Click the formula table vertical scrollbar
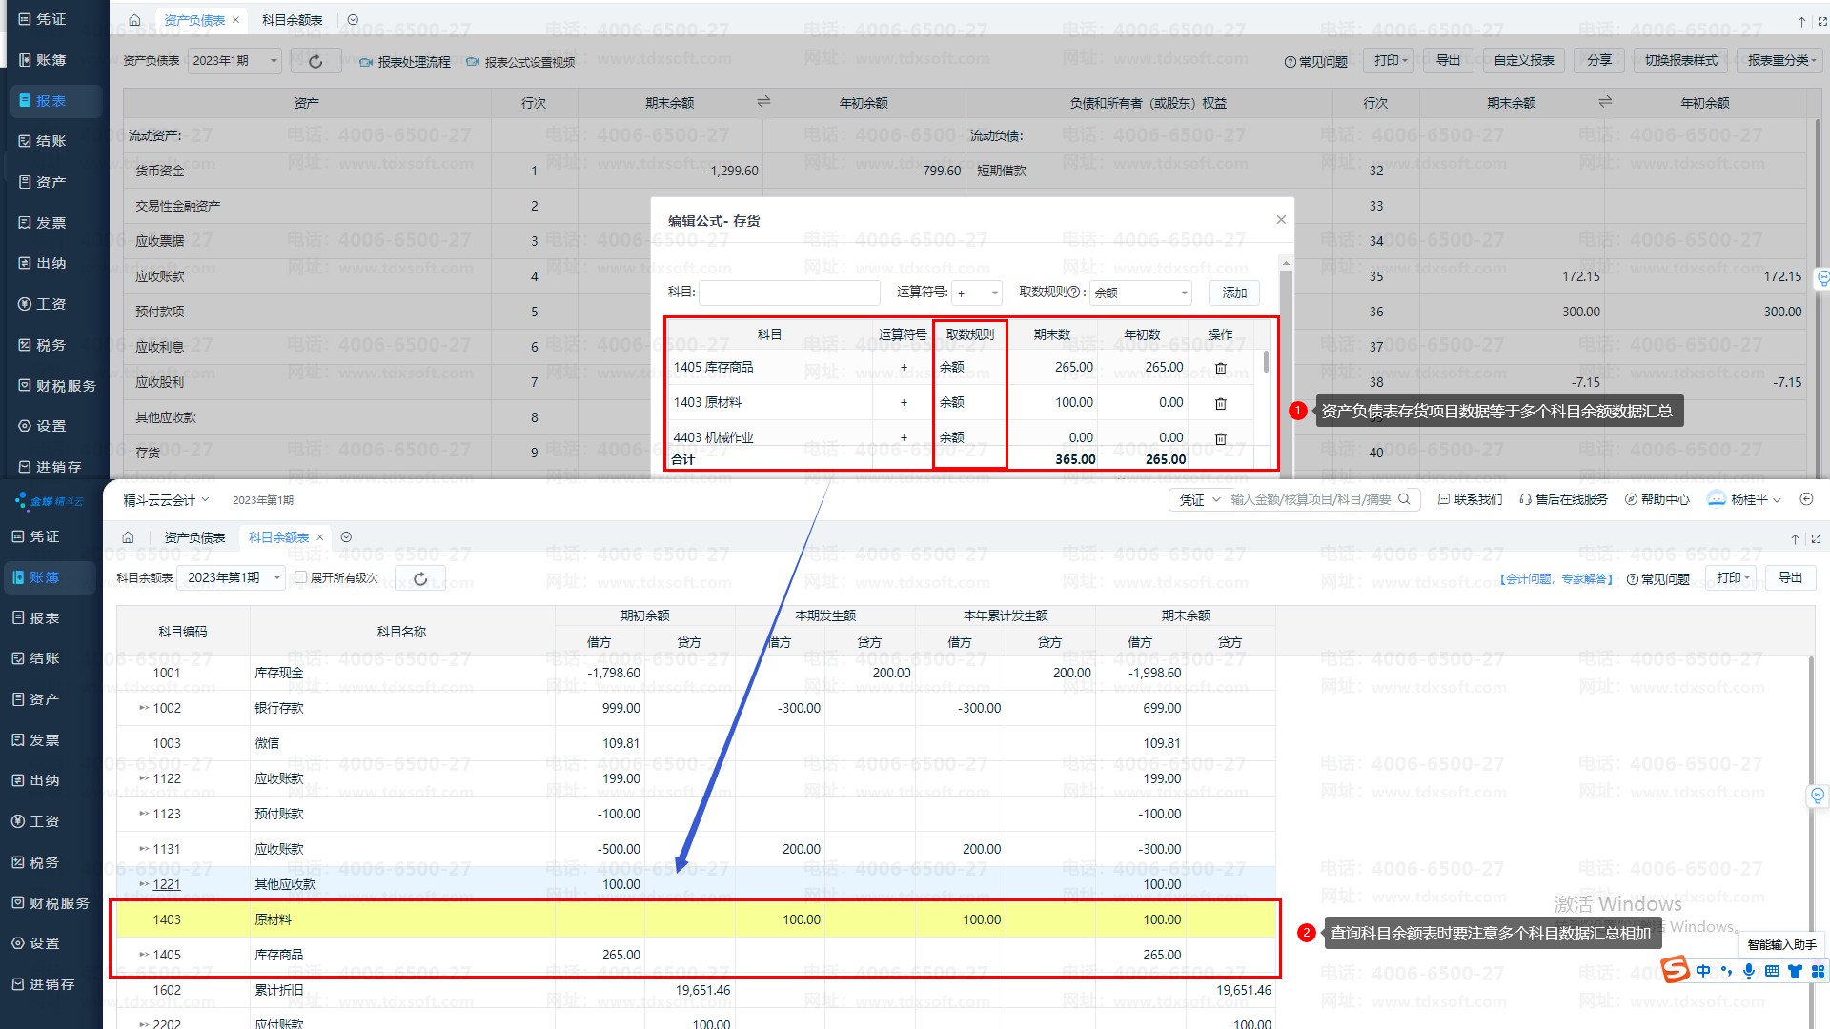 click(x=1266, y=362)
